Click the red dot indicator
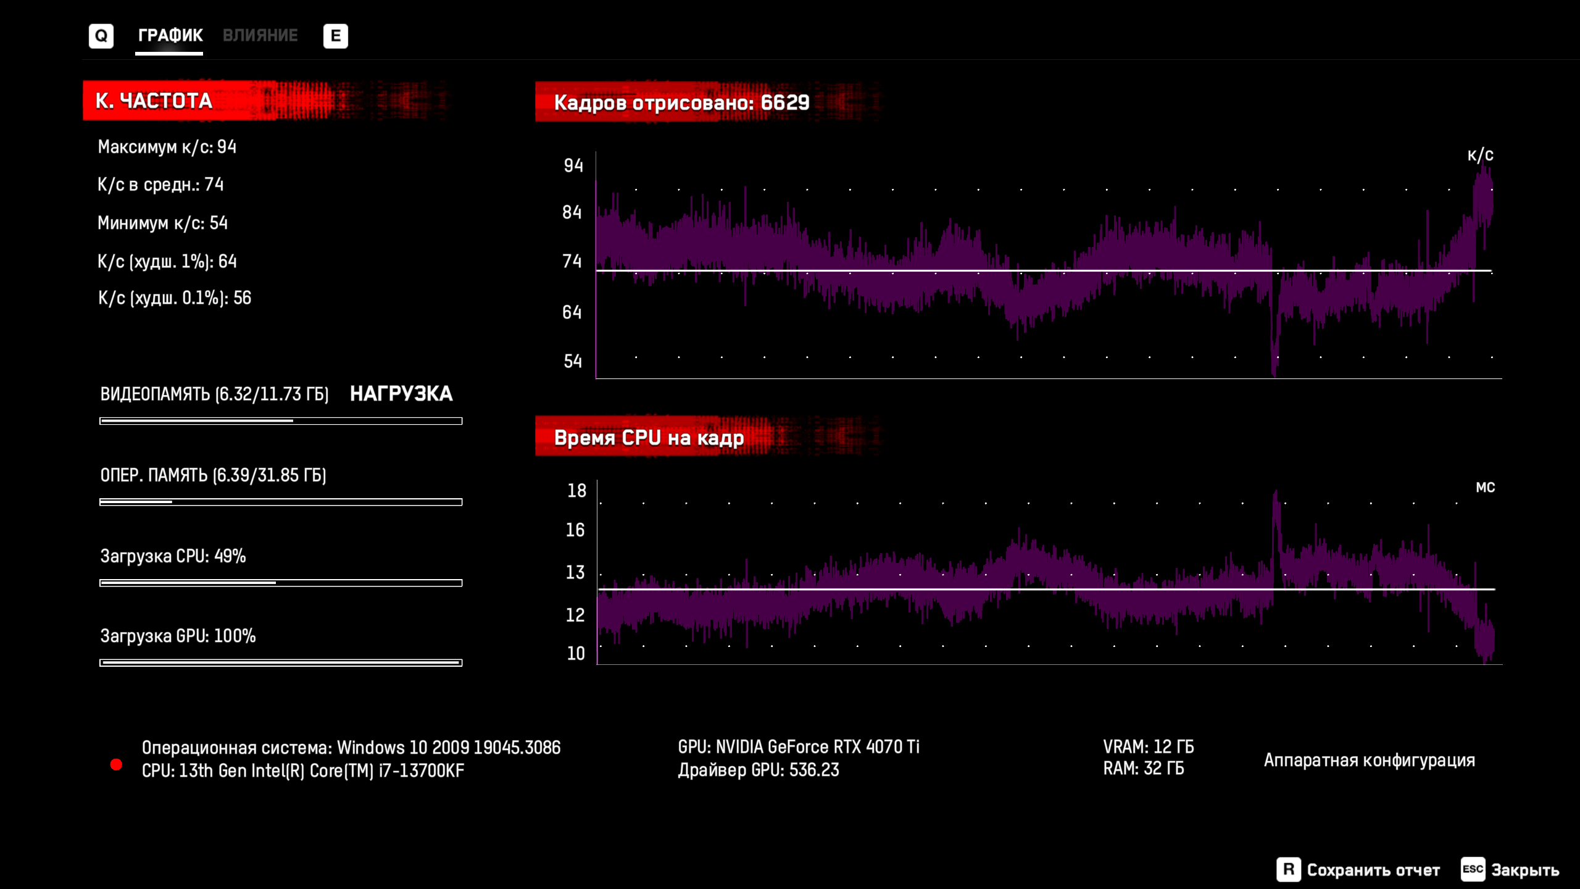This screenshot has height=889, width=1580. (116, 764)
